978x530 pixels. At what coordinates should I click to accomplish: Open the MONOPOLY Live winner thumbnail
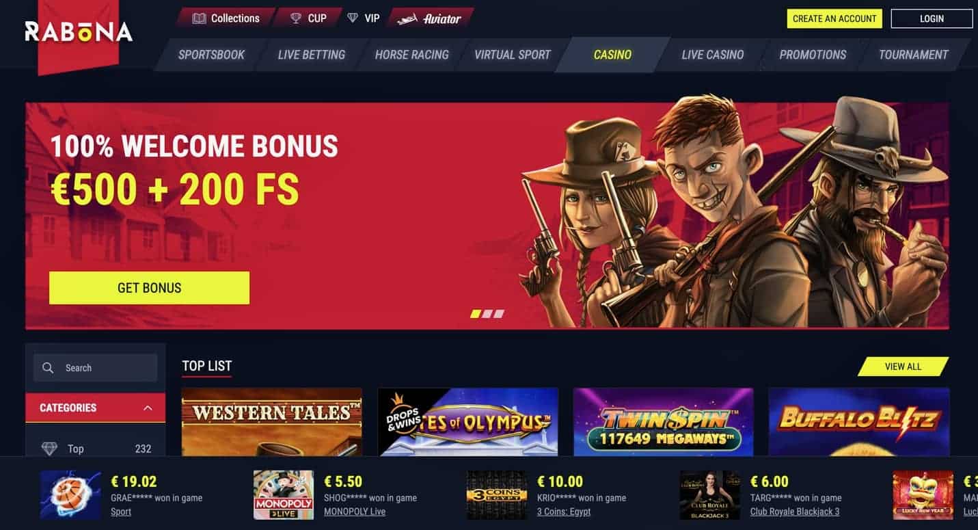(x=284, y=494)
